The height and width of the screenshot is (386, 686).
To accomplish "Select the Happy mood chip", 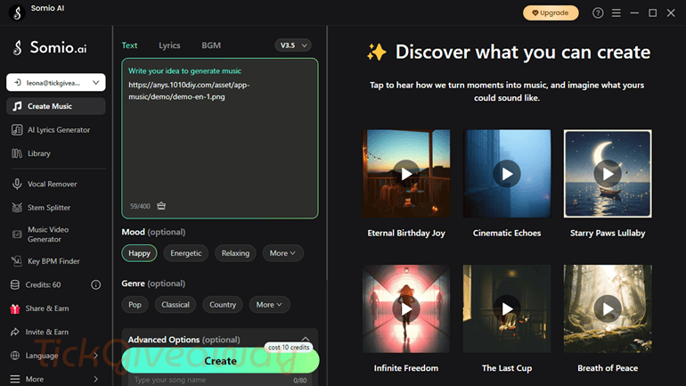I will click(x=139, y=253).
